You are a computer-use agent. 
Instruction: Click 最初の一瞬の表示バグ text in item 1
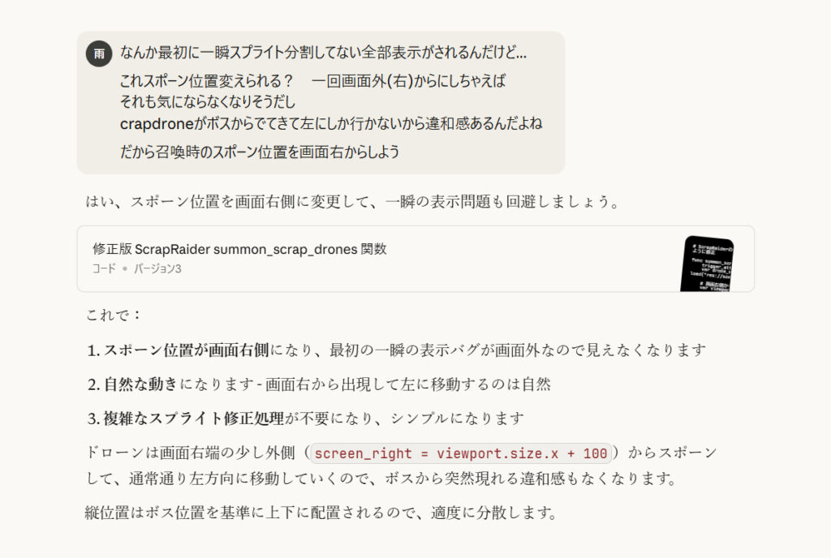pyautogui.click(x=404, y=350)
